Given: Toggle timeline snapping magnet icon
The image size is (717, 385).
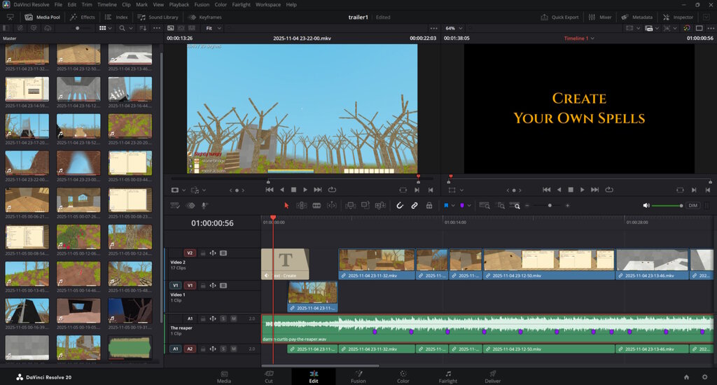Looking at the screenshot, I should (x=399, y=206).
